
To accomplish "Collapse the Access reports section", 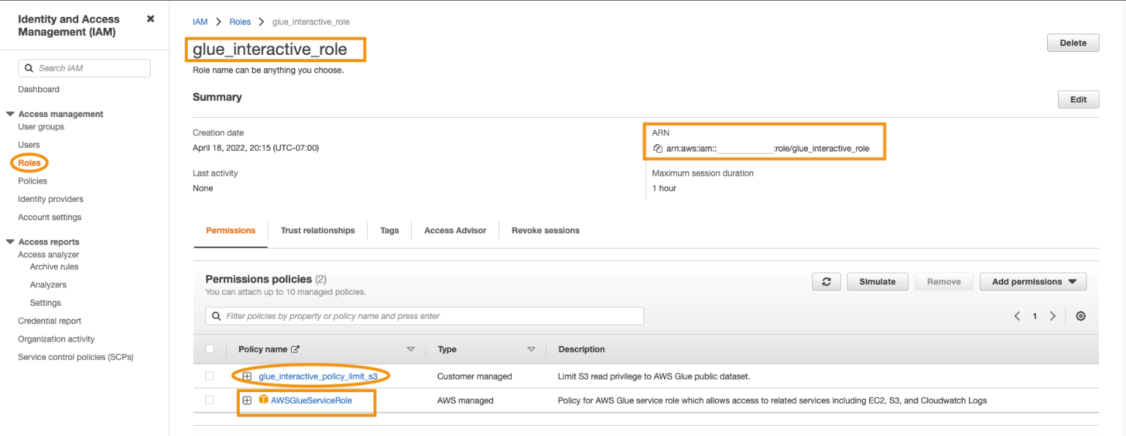I will click(x=10, y=241).
